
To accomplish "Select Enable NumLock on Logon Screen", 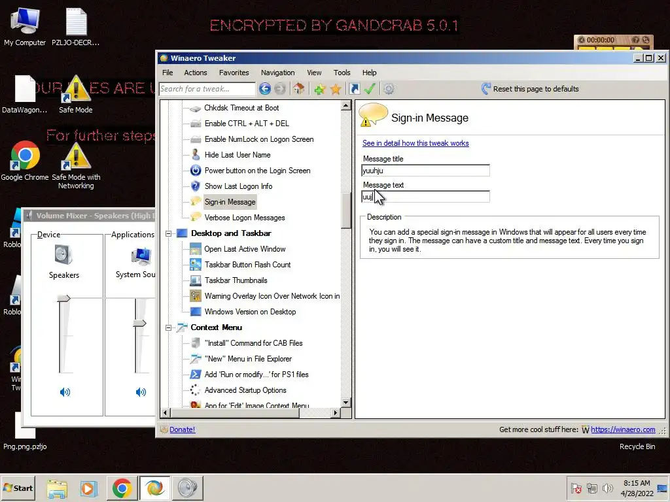I will [x=259, y=139].
